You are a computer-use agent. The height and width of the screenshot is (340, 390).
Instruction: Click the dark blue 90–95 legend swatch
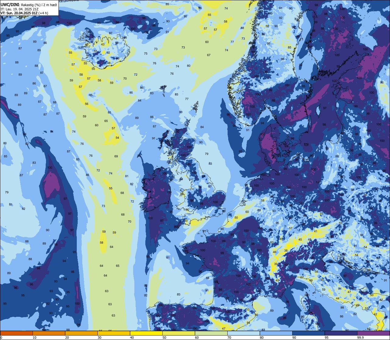click(308, 333)
